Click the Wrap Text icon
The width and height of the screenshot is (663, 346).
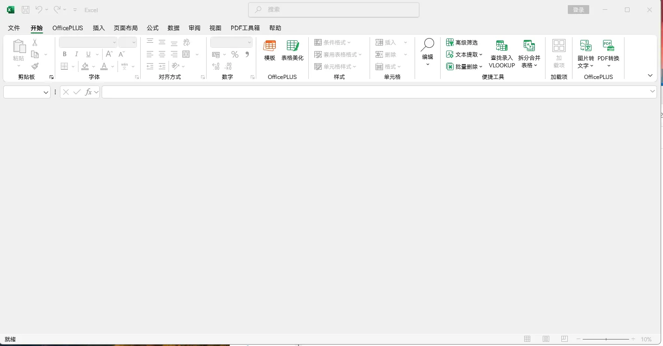point(186,43)
